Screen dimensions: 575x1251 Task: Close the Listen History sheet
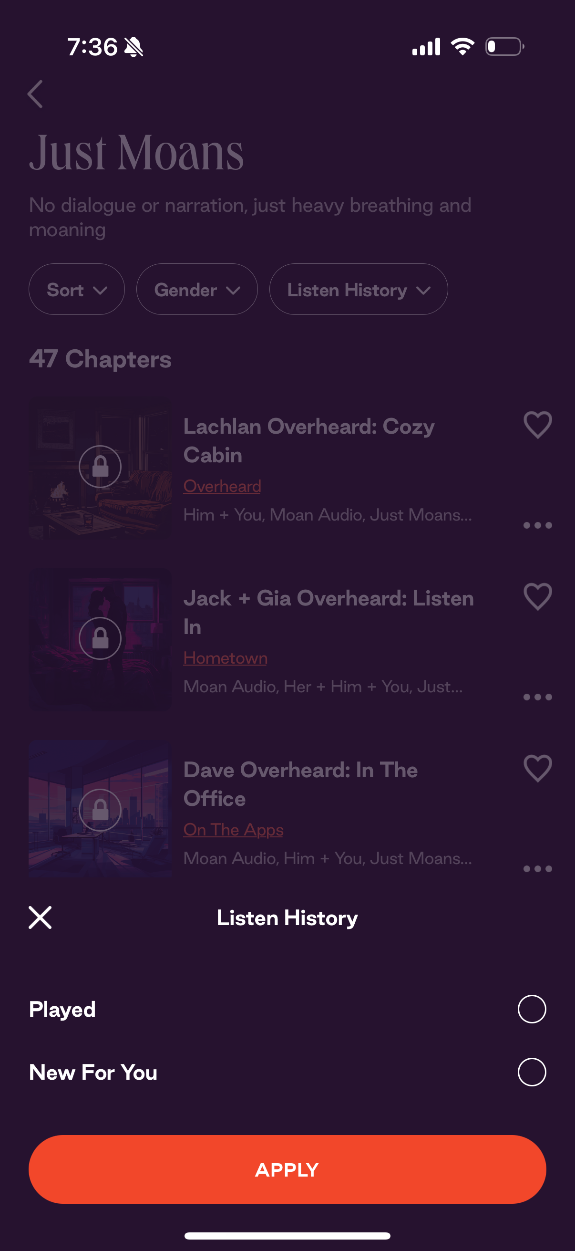(x=40, y=917)
